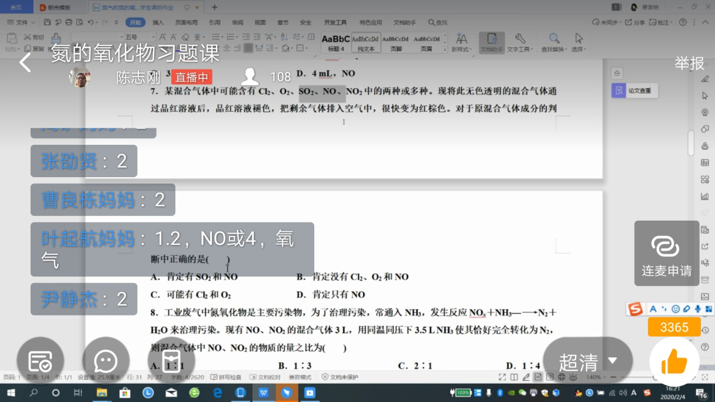Select the 标题 4 style
The image size is (715, 402).
click(x=336, y=42)
